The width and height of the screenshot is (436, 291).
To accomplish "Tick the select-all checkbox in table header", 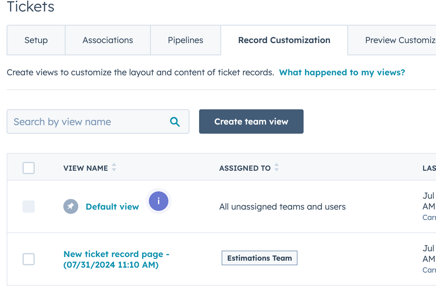I will pyautogui.click(x=29, y=168).
